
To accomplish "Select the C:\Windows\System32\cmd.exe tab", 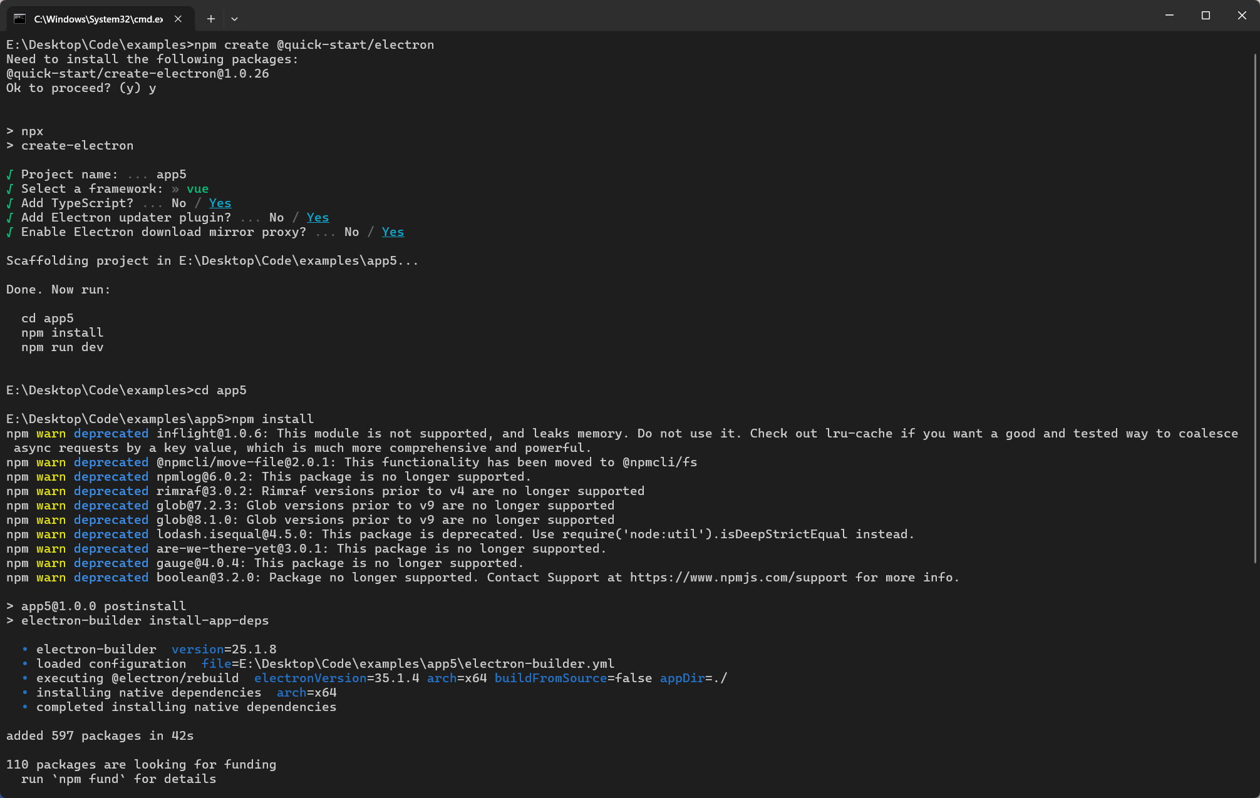I will point(98,19).
